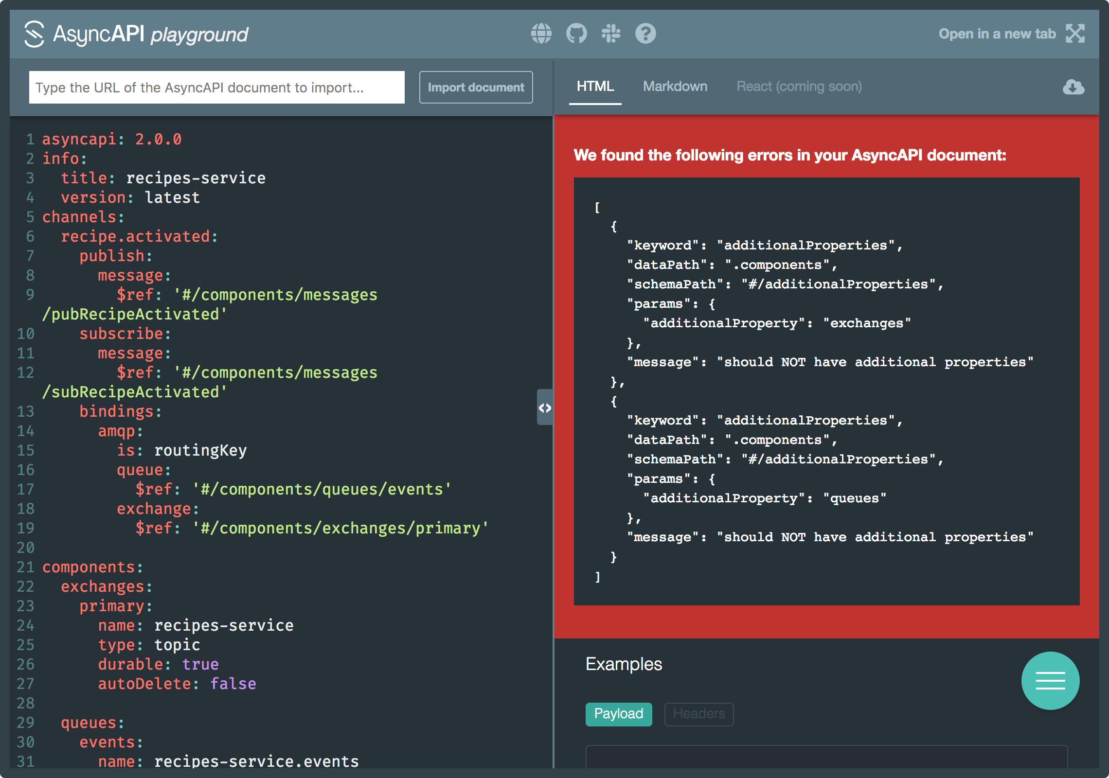Click the Import document button
Image resolution: width=1109 pixels, height=778 pixels.
click(476, 87)
